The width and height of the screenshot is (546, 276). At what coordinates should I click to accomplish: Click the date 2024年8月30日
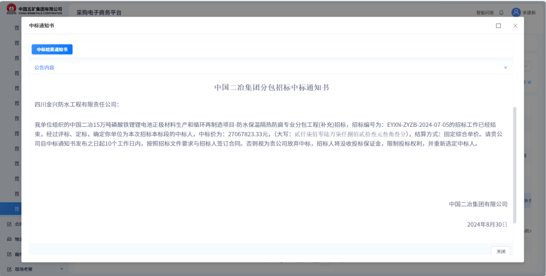tap(487, 224)
